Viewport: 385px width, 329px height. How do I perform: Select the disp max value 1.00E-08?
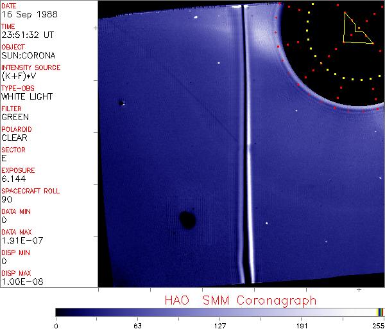coord(22,282)
